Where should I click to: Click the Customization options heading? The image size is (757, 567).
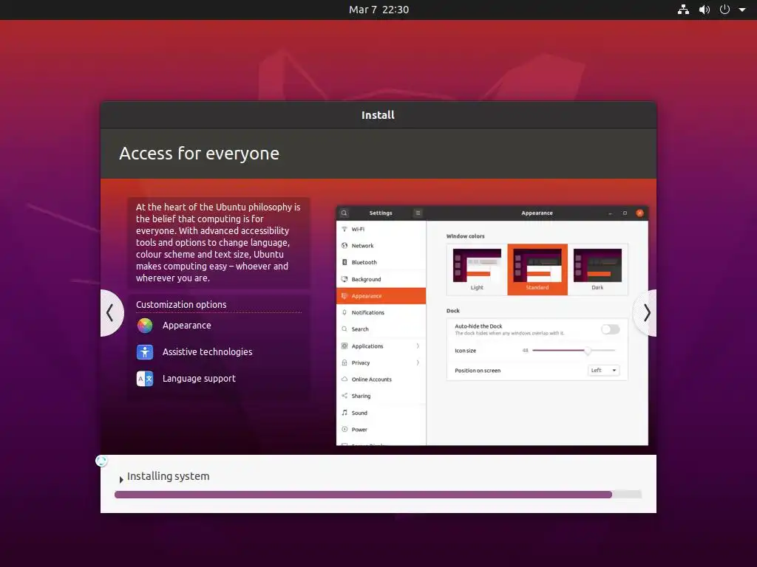(181, 305)
